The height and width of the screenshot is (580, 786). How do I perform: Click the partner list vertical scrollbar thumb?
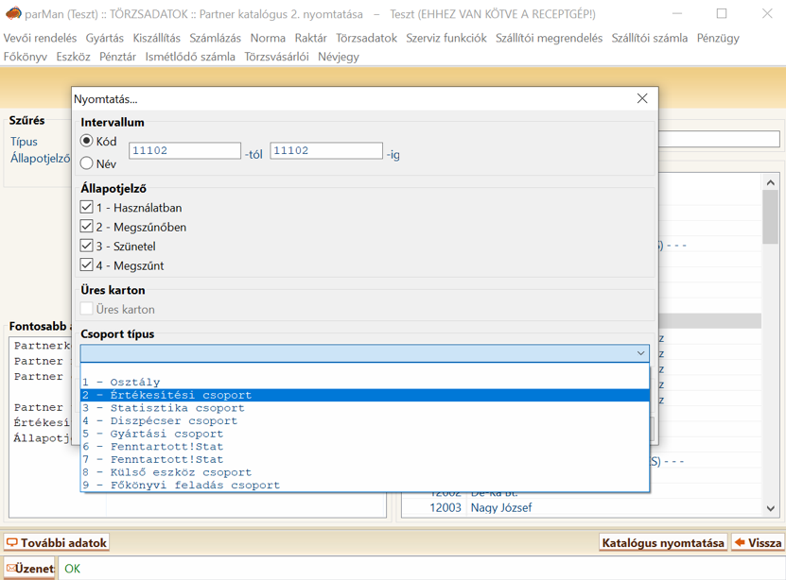coord(771,217)
